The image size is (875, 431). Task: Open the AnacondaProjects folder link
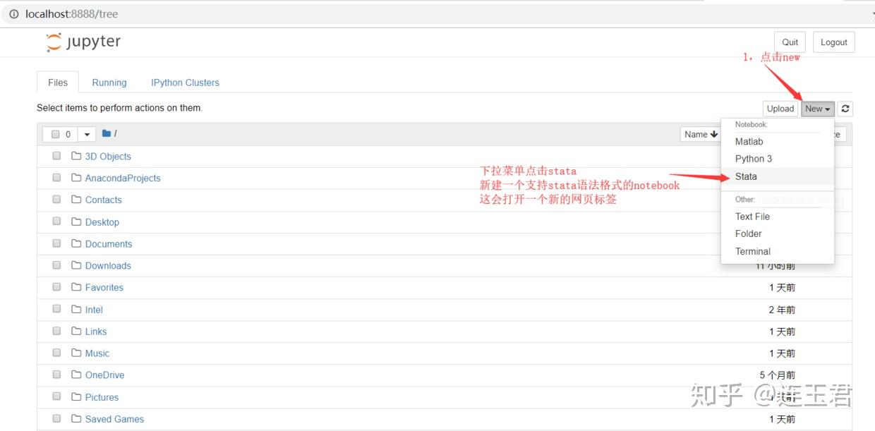(123, 178)
